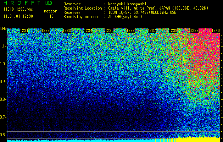This screenshot has height=142, width=223.
Task: Click the file name 1101011230.png
Action: coord(18,10)
